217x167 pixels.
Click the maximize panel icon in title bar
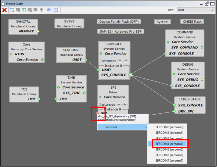pyautogui.click(x=212, y=4)
